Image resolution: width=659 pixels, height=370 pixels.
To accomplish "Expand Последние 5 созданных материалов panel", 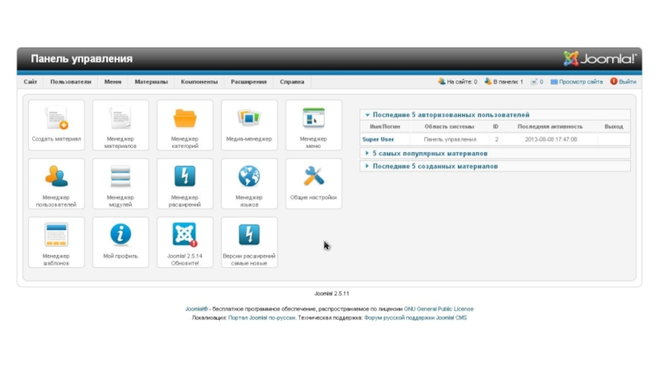I will [435, 166].
